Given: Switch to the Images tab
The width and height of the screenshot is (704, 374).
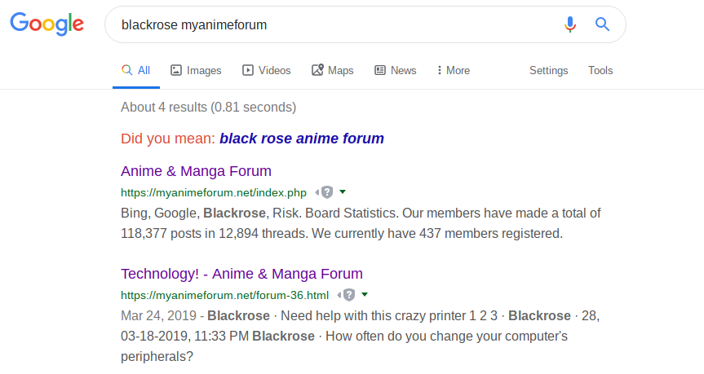Looking at the screenshot, I should tap(196, 70).
